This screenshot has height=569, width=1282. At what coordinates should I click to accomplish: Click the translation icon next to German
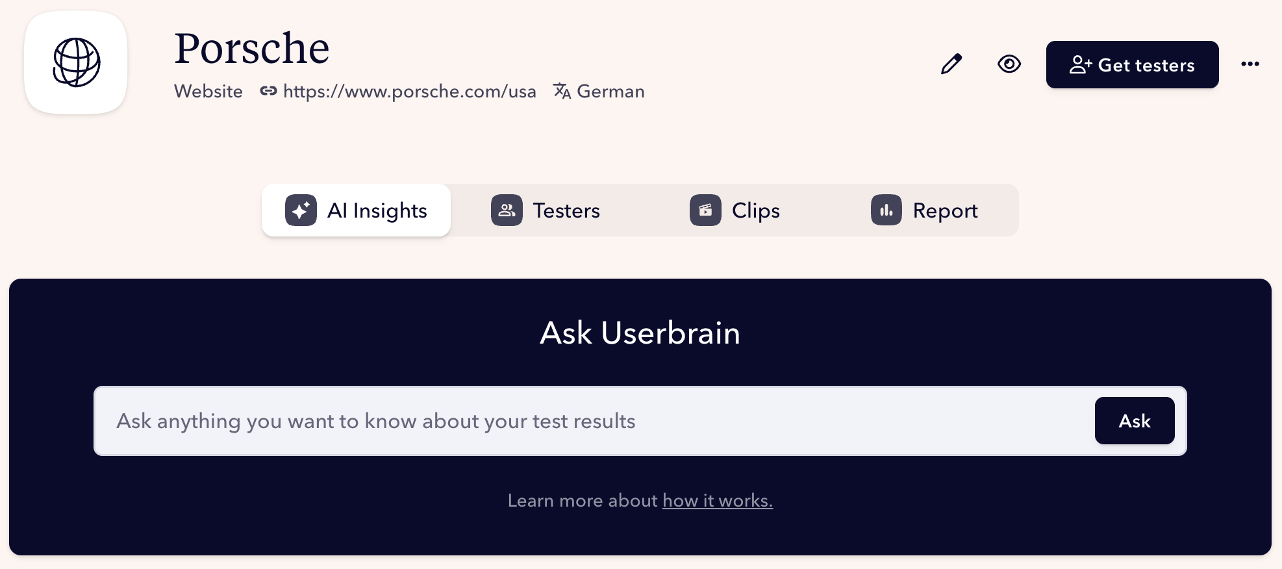[x=562, y=92]
